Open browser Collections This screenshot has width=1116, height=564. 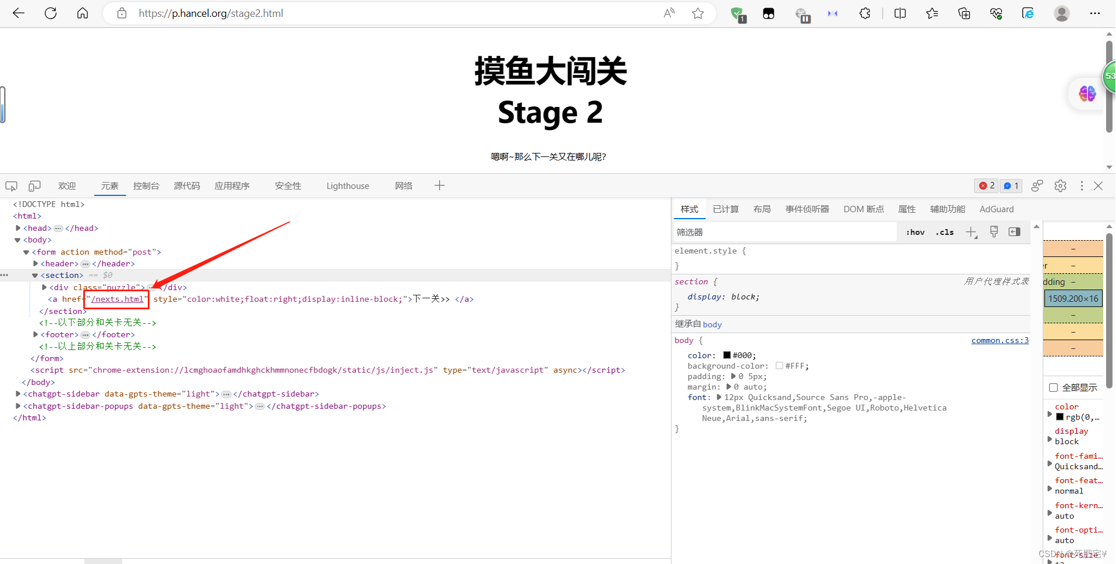tap(964, 13)
